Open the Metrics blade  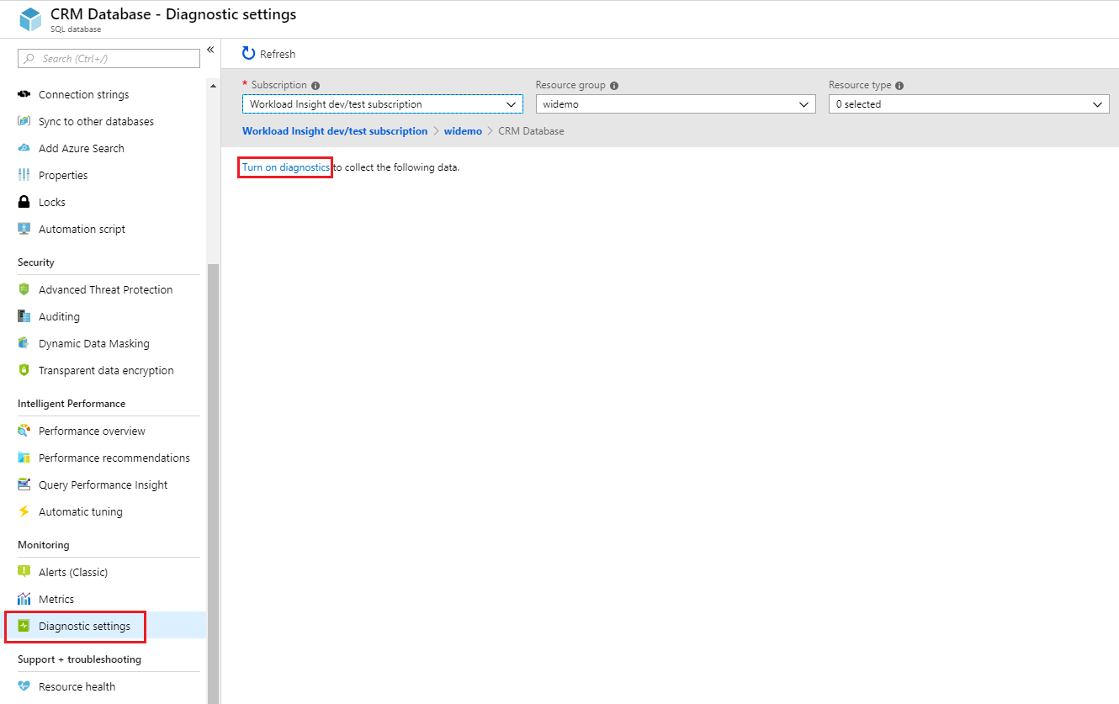click(56, 598)
